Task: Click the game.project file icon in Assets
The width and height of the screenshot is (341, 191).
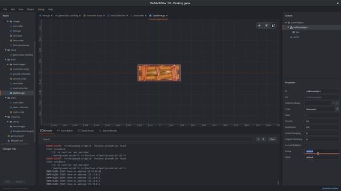Action: coord(9,136)
